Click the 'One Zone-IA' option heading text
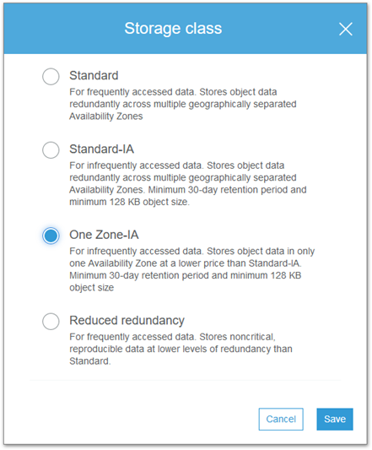This screenshot has width=372, height=450. pos(104,235)
